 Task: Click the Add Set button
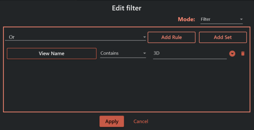(x=223, y=37)
